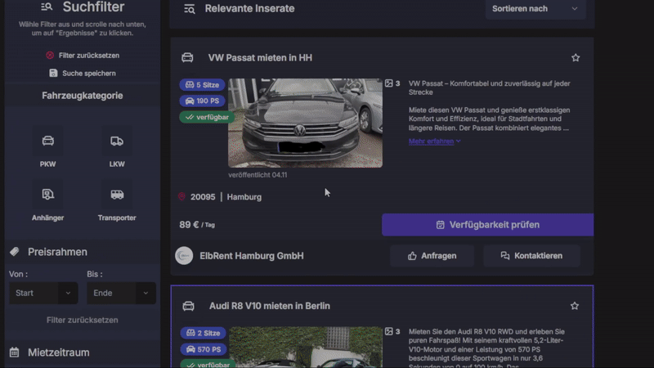Favorite the VW Passat listing star
The image size is (654, 368).
[576, 57]
